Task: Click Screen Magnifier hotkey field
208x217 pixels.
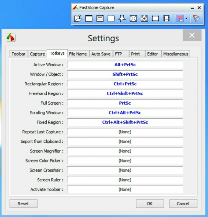Action: [x=125, y=151]
